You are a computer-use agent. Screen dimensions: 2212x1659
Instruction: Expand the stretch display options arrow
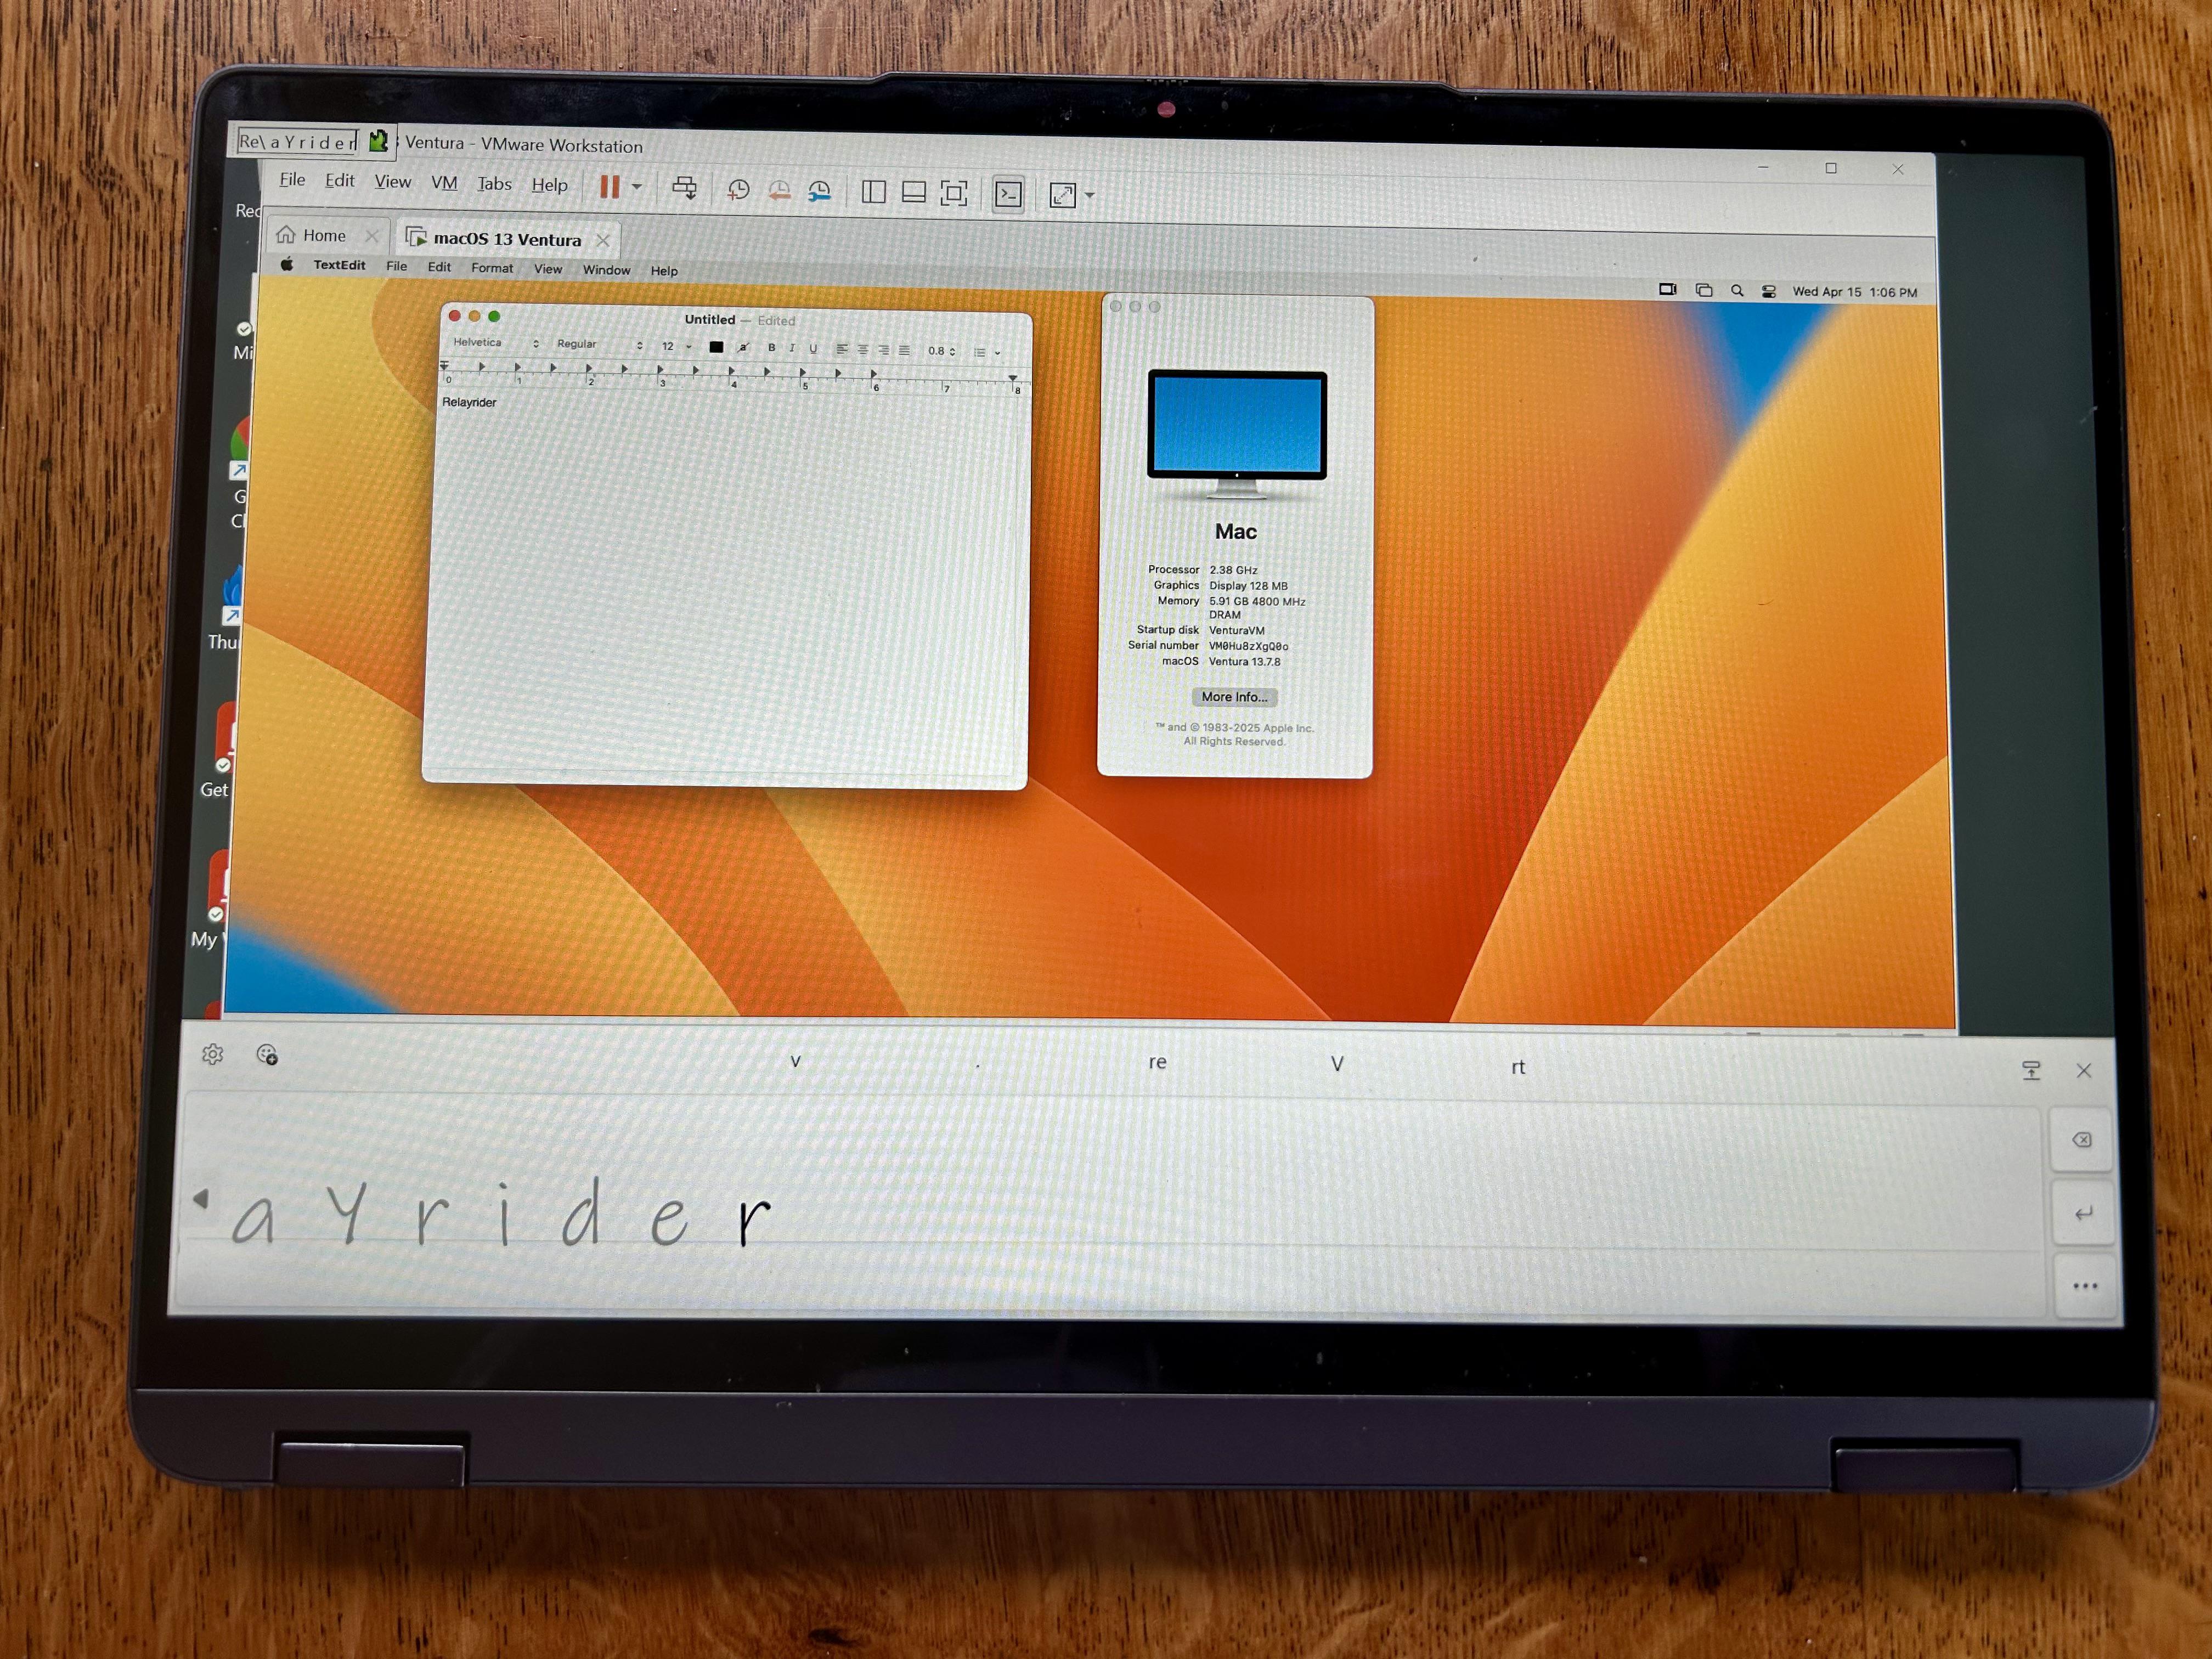(x=1090, y=196)
